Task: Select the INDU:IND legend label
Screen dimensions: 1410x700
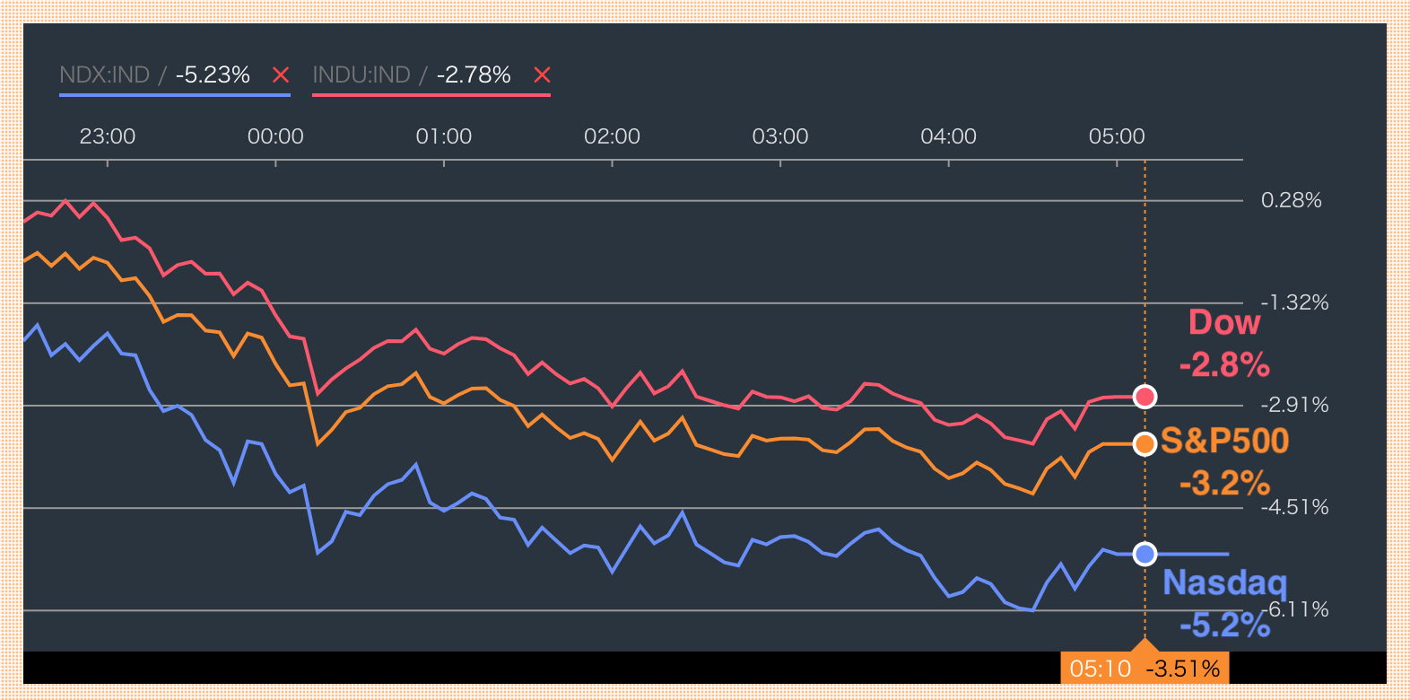Action: 361,74
